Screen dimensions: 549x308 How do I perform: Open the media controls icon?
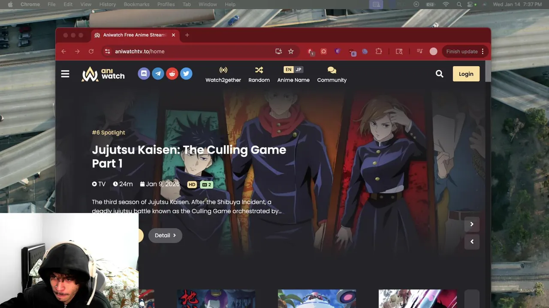click(x=420, y=51)
